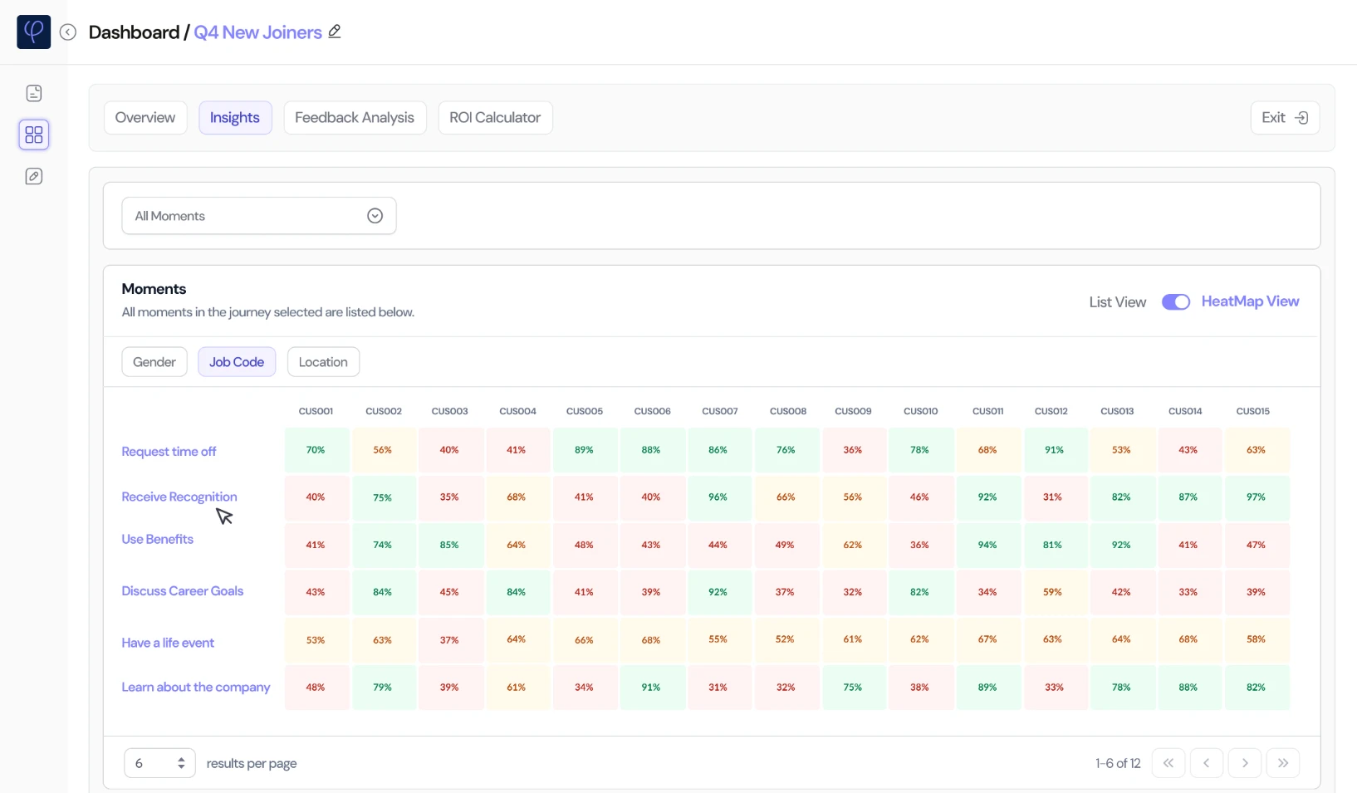Viewport: 1357px width, 793px height.
Task: Go to previous page of results
Action: coord(1207,763)
